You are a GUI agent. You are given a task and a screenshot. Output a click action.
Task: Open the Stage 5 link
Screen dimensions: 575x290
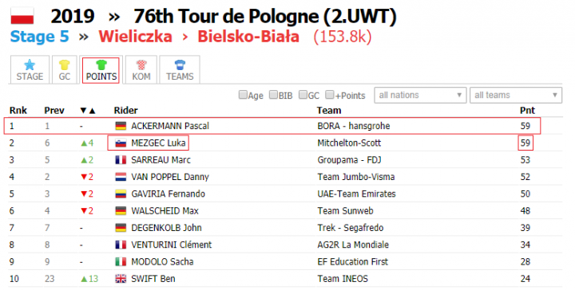click(x=40, y=37)
